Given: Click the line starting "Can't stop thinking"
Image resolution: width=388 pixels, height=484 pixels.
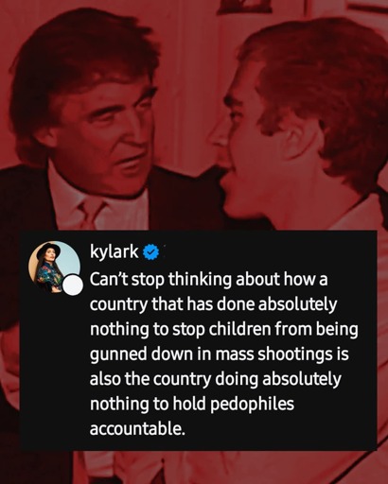Looking at the screenshot, I should pos(208,280).
